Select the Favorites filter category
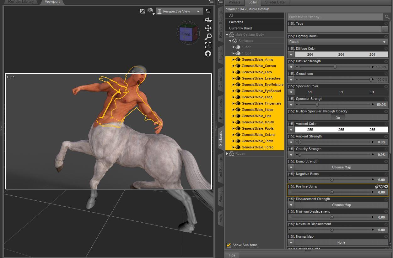Viewport: 393px width, 258px height. 255,22
